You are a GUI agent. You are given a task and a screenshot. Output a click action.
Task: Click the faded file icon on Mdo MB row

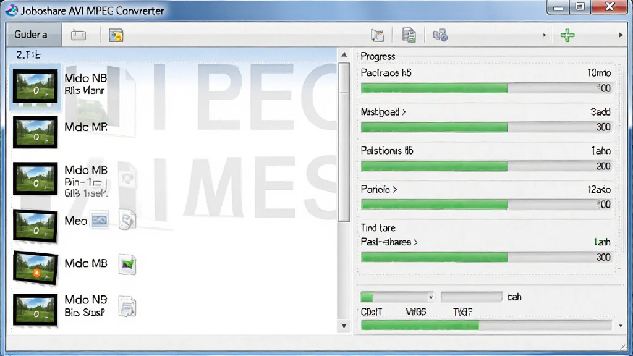point(127,179)
